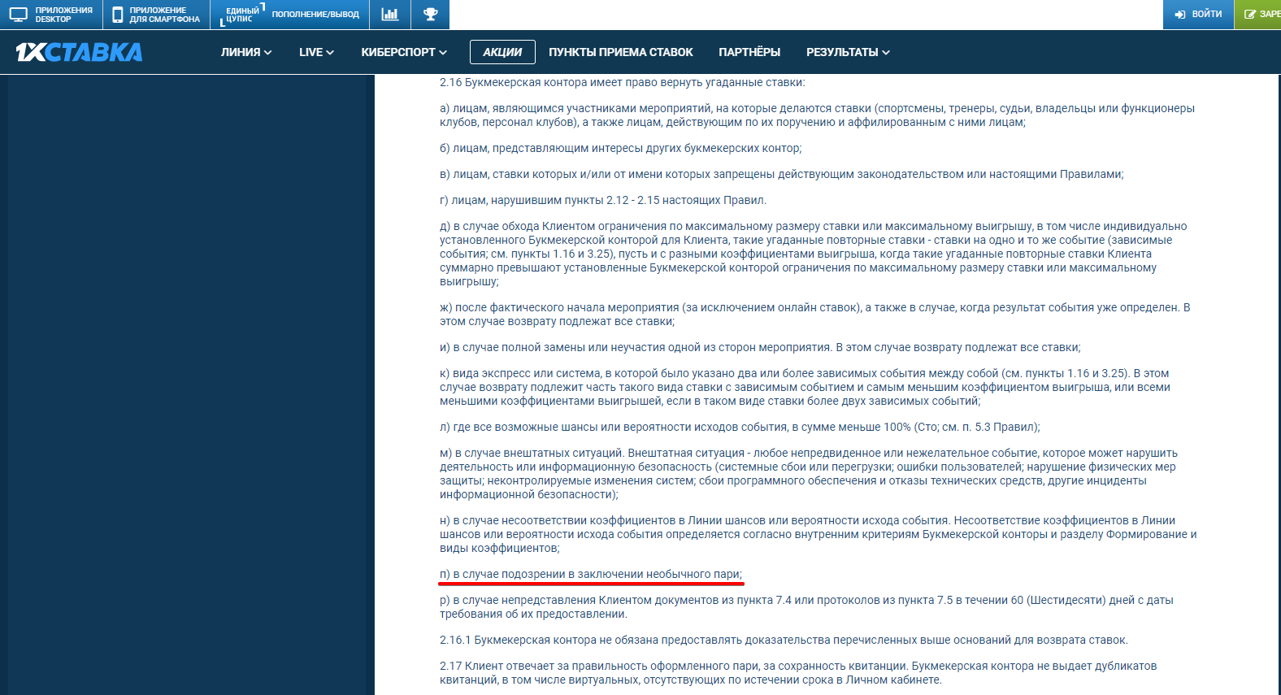Expand the Результаты dropdown

[x=848, y=52]
